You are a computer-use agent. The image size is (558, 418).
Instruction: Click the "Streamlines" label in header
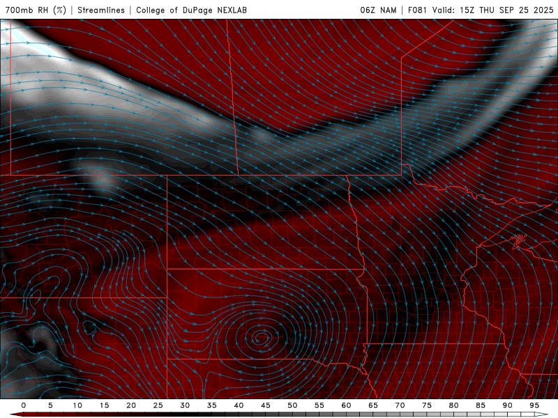pyautogui.click(x=101, y=10)
